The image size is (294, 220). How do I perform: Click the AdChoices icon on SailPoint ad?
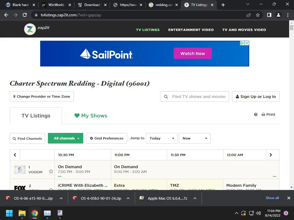[x=242, y=43]
